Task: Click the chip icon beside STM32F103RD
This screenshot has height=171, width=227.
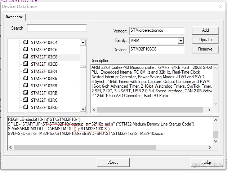Action: (x=26, y=107)
